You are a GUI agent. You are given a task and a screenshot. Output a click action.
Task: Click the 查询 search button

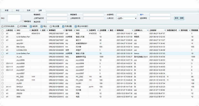point(176,18)
